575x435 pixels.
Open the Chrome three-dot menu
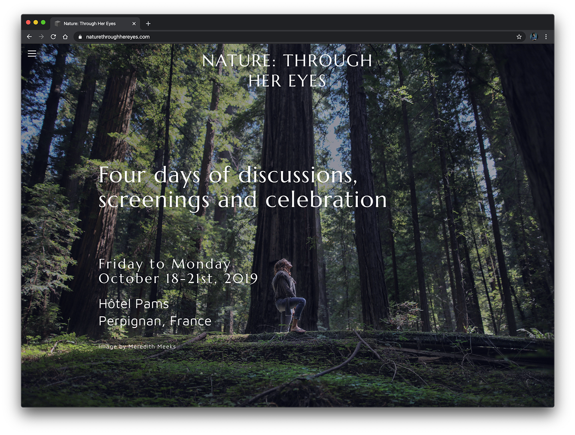pyautogui.click(x=546, y=37)
